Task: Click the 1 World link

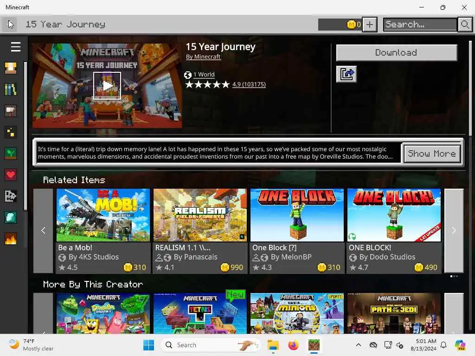Action: pyautogui.click(x=204, y=75)
